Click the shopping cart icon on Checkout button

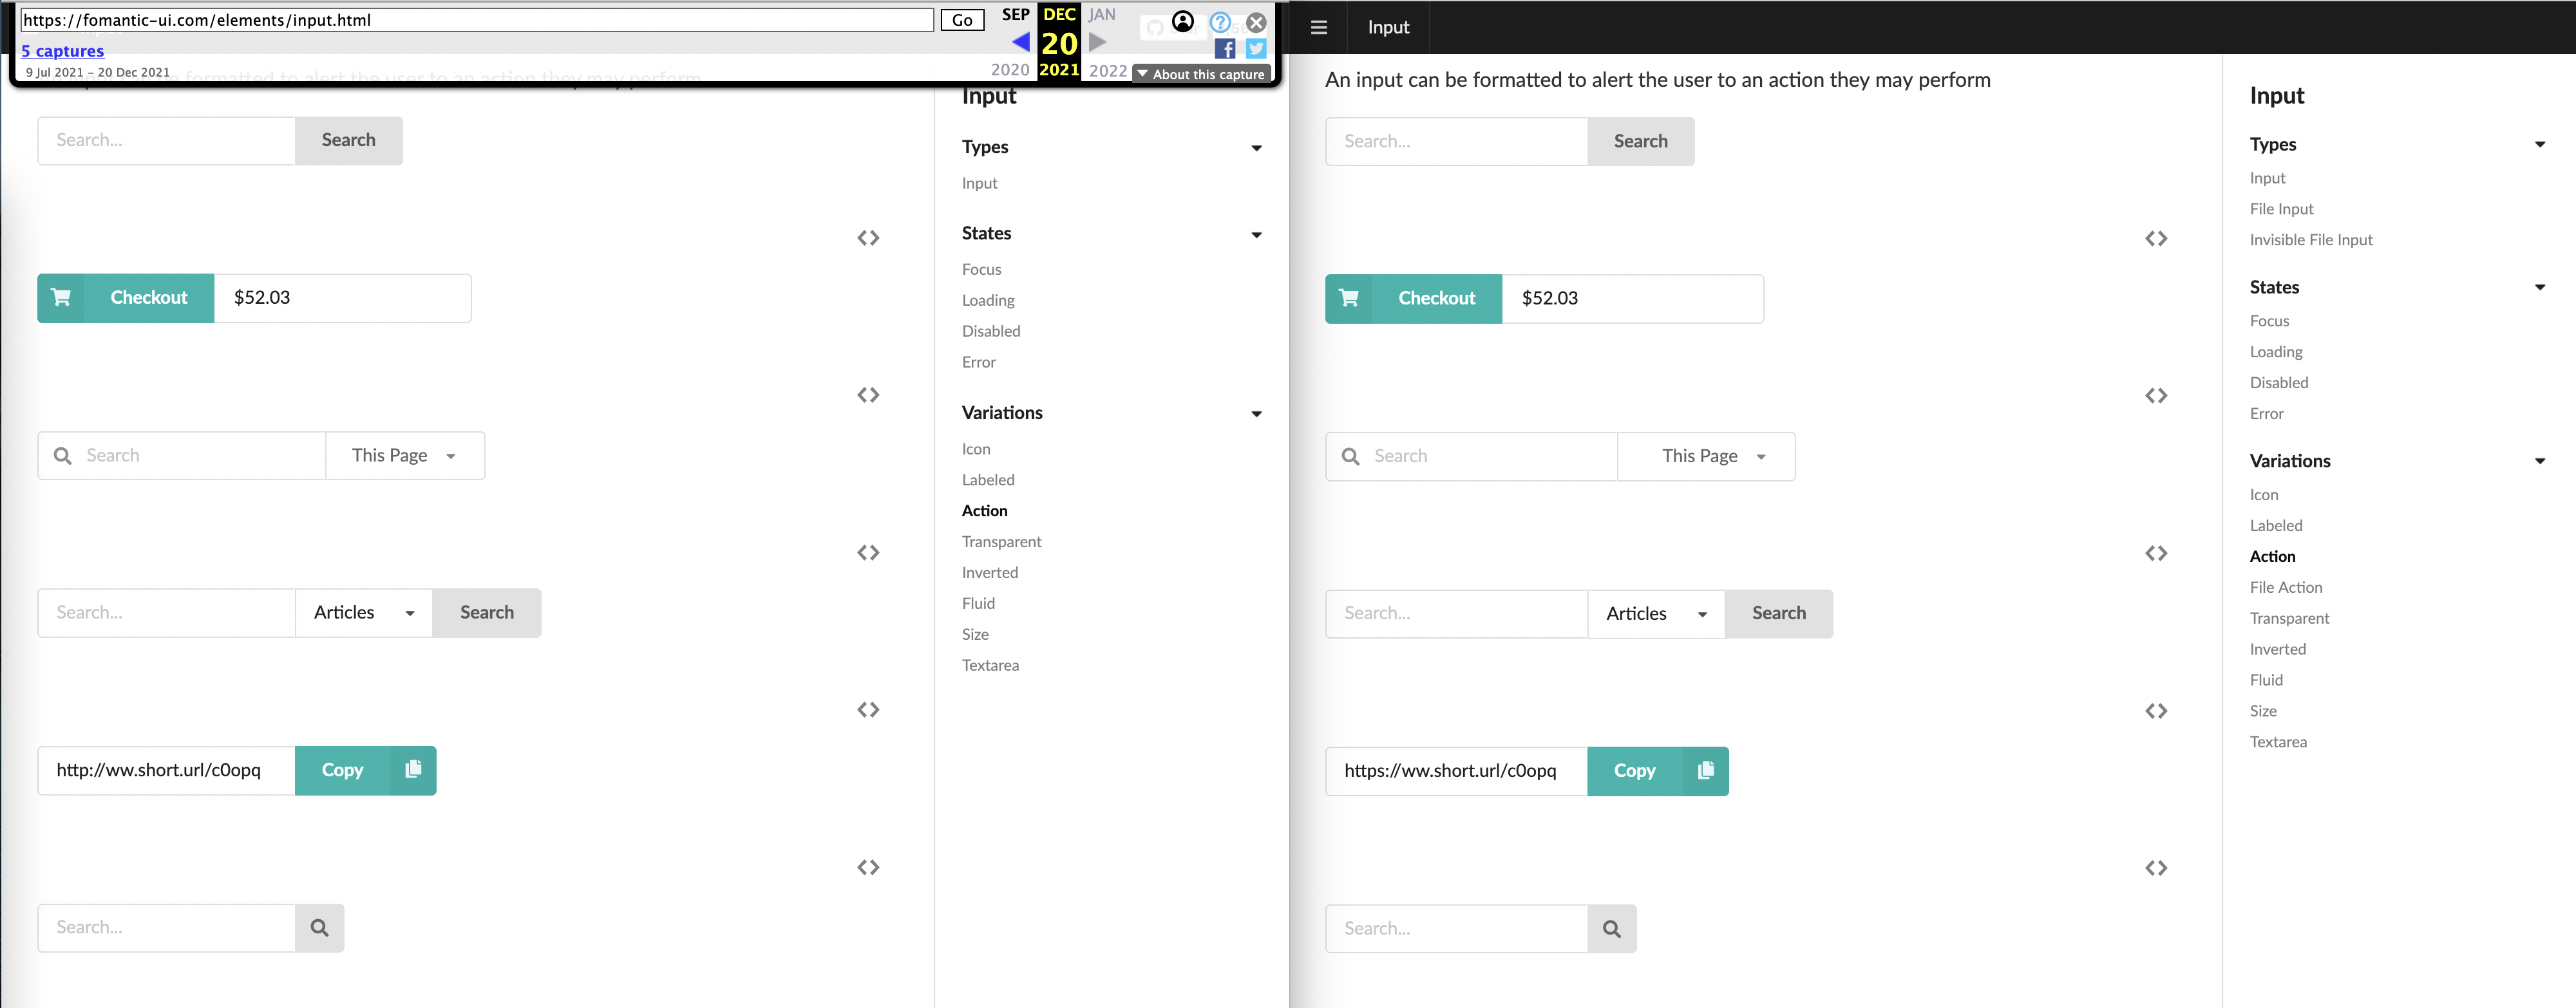[x=61, y=297]
